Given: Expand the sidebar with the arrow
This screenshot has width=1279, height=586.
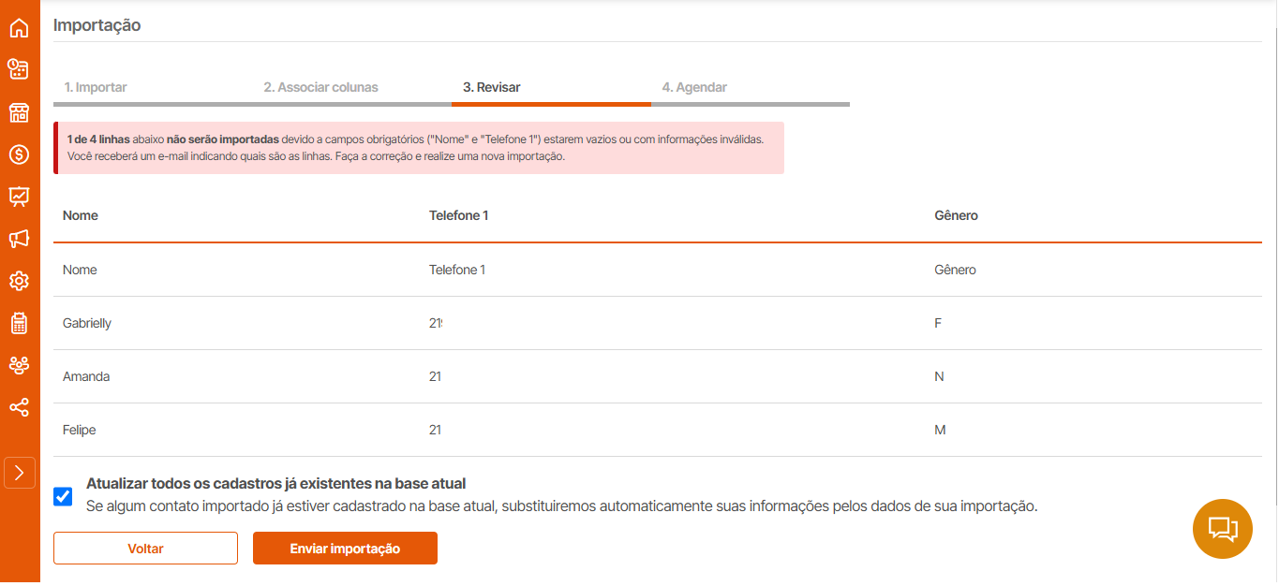Looking at the screenshot, I should point(20,473).
